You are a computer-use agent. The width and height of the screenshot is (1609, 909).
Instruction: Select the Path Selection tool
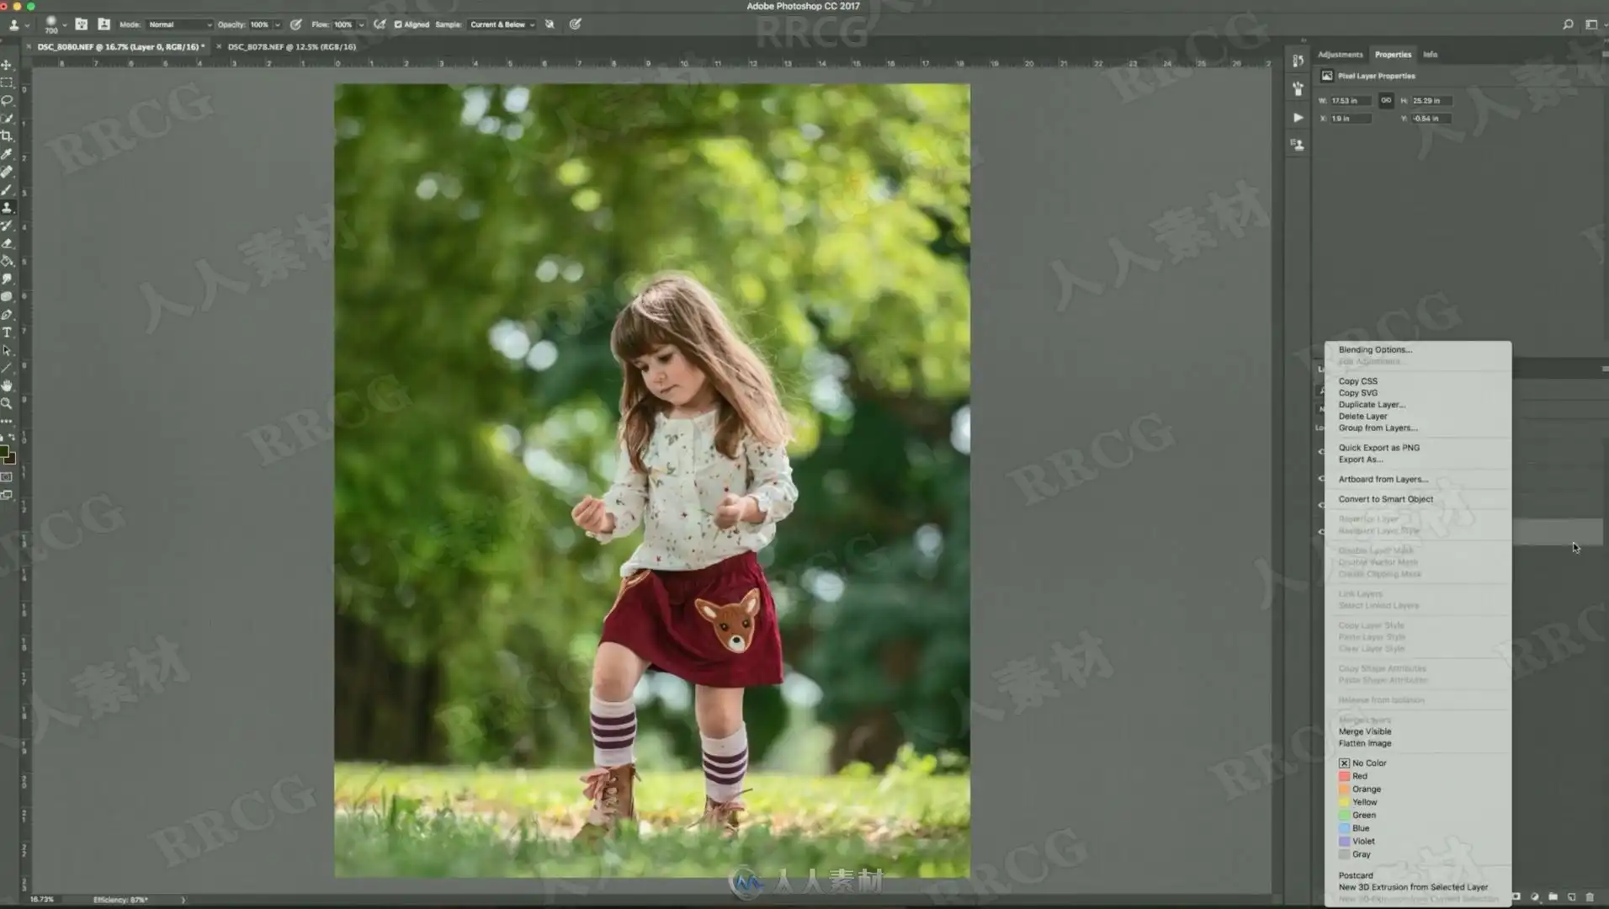pyautogui.click(x=7, y=350)
